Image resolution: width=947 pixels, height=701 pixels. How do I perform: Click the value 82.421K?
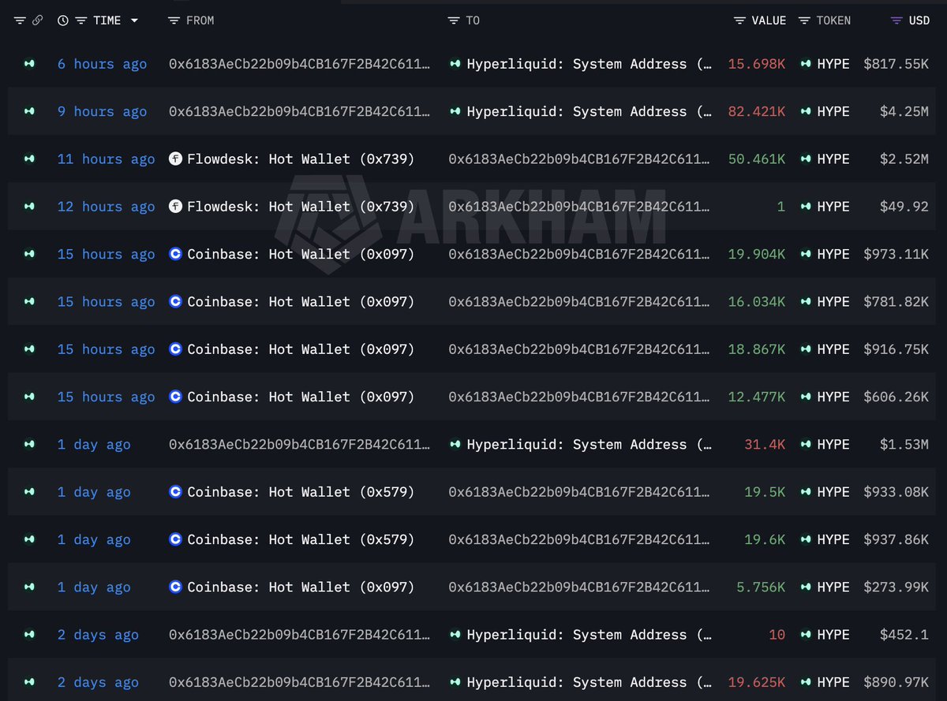(757, 111)
